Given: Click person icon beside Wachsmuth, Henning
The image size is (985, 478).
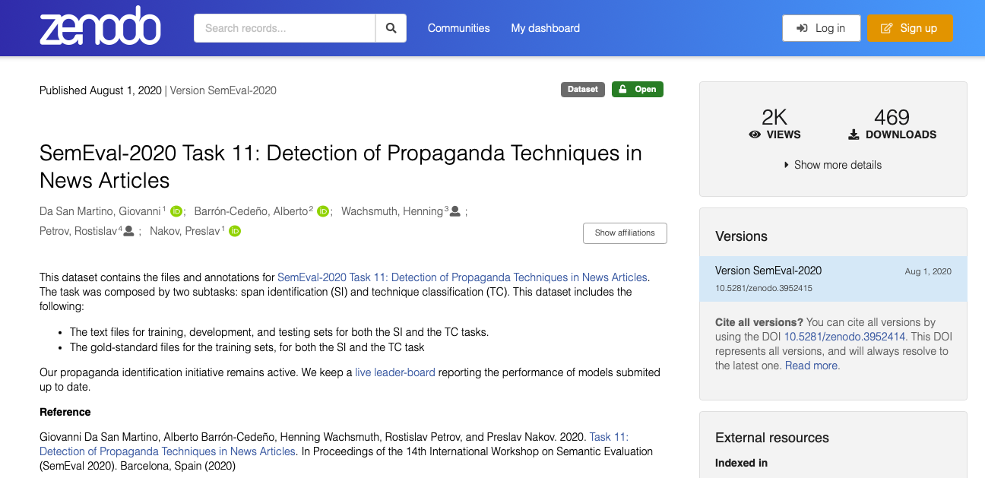Looking at the screenshot, I should coord(455,211).
